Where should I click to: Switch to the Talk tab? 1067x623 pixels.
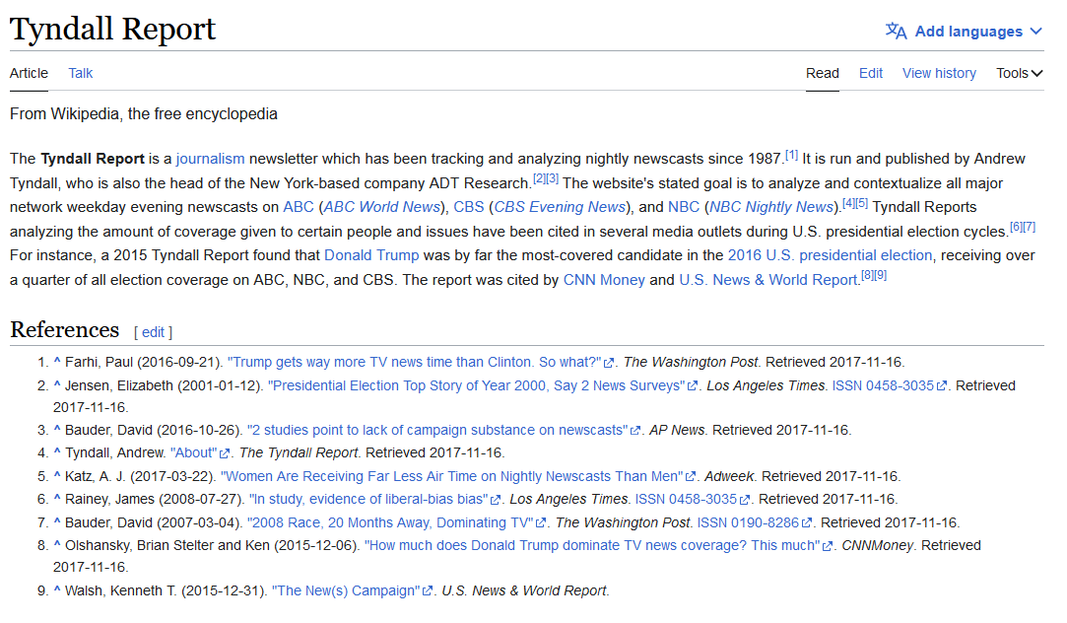(81, 74)
